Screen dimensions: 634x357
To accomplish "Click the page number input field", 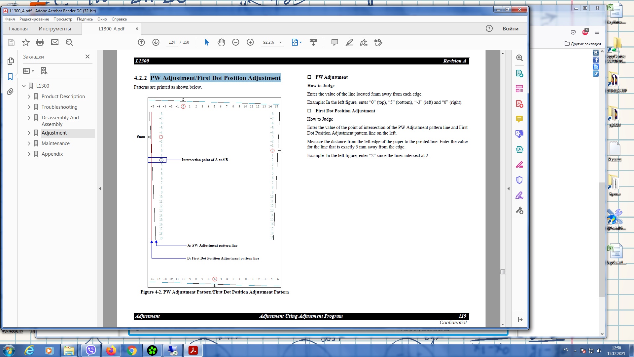I will [172, 42].
